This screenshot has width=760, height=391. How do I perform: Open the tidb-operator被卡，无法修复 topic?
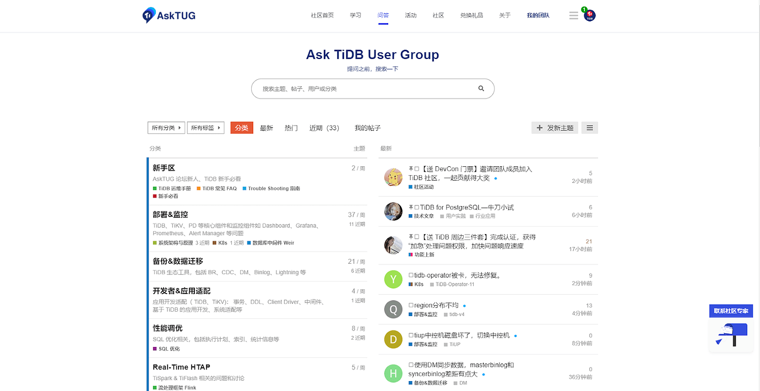pos(458,275)
